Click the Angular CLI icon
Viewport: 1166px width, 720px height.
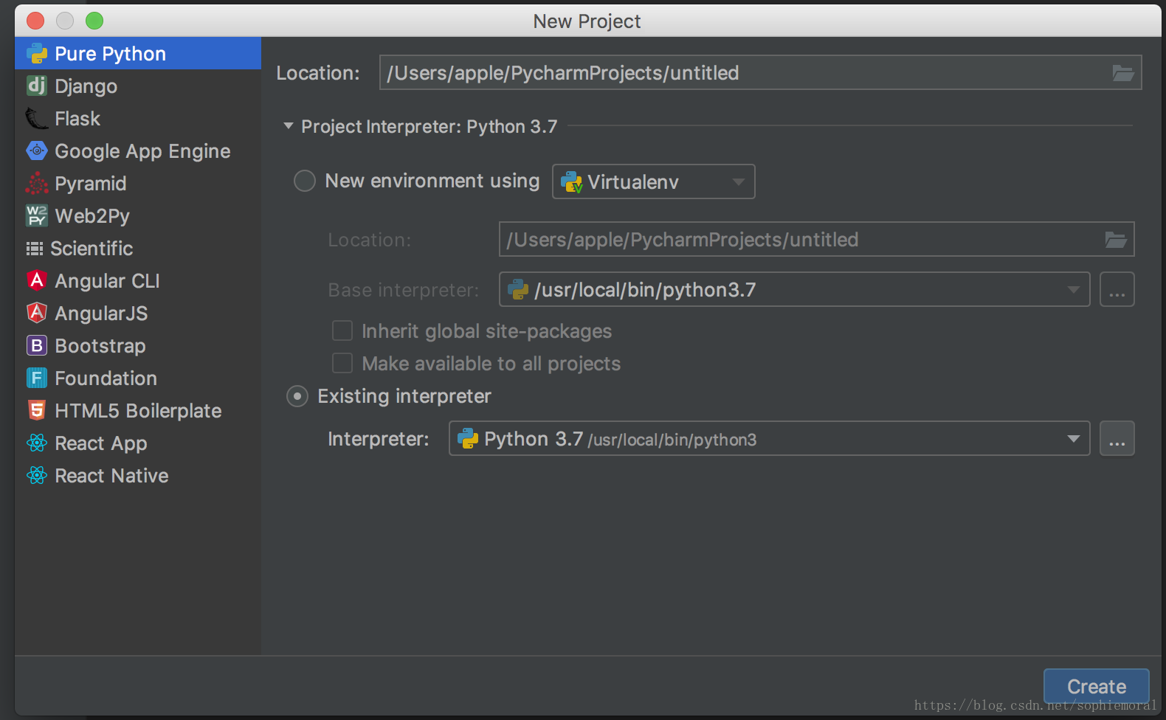click(x=37, y=280)
